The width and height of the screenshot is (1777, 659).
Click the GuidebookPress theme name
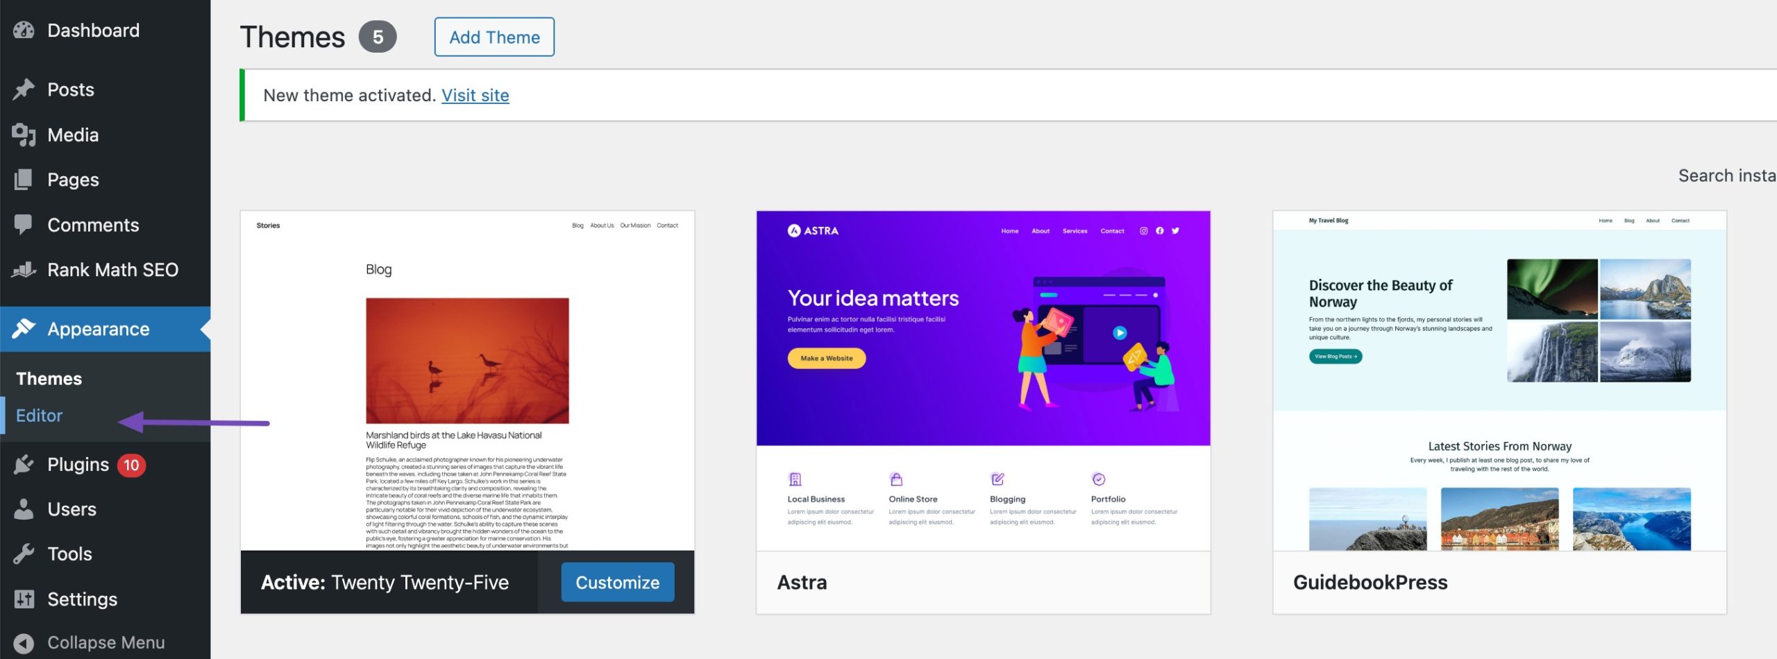(1370, 582)
